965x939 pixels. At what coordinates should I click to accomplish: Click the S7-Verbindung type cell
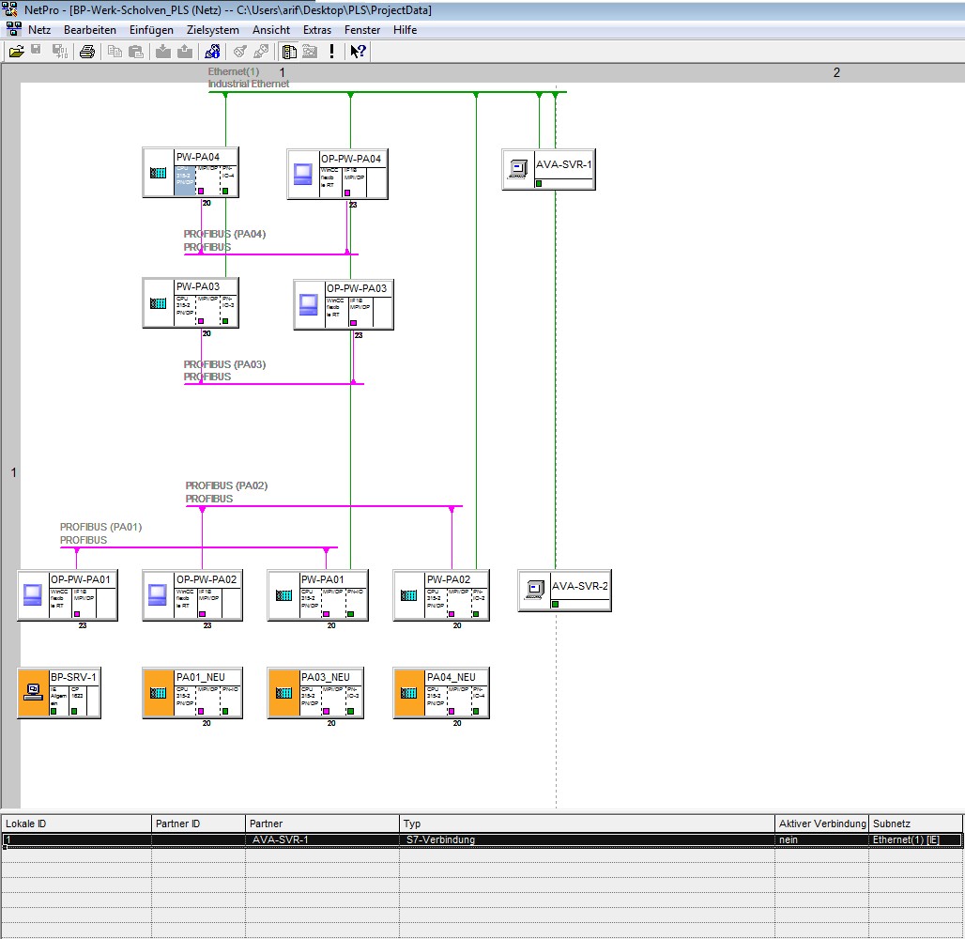pyautogui.click(x=587, y=839)
